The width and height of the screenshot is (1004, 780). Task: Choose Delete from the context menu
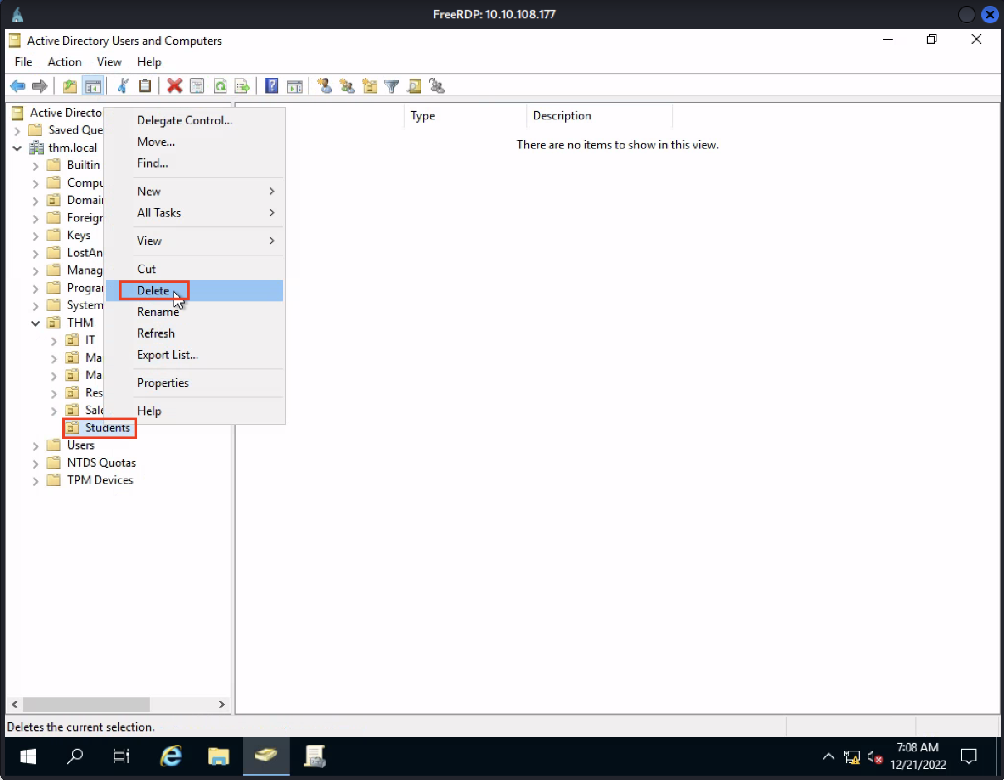195,291
